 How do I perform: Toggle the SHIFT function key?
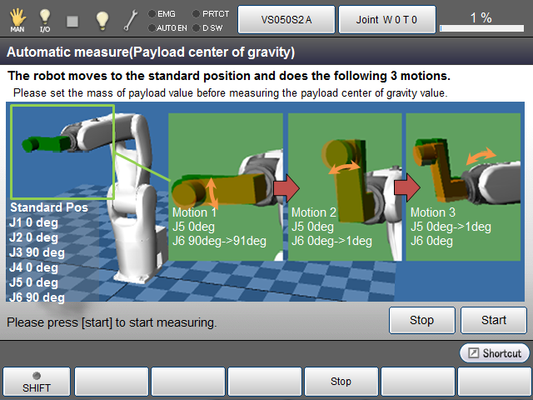(36, 382)
